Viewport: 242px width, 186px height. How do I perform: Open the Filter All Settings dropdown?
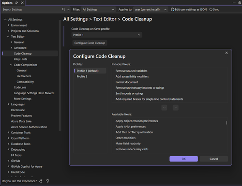tap(98, 10)
